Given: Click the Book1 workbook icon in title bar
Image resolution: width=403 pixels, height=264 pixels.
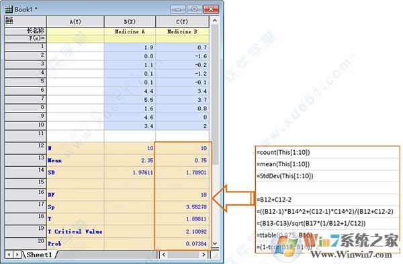Looking at the screenshot, I should tap(9, 9).
